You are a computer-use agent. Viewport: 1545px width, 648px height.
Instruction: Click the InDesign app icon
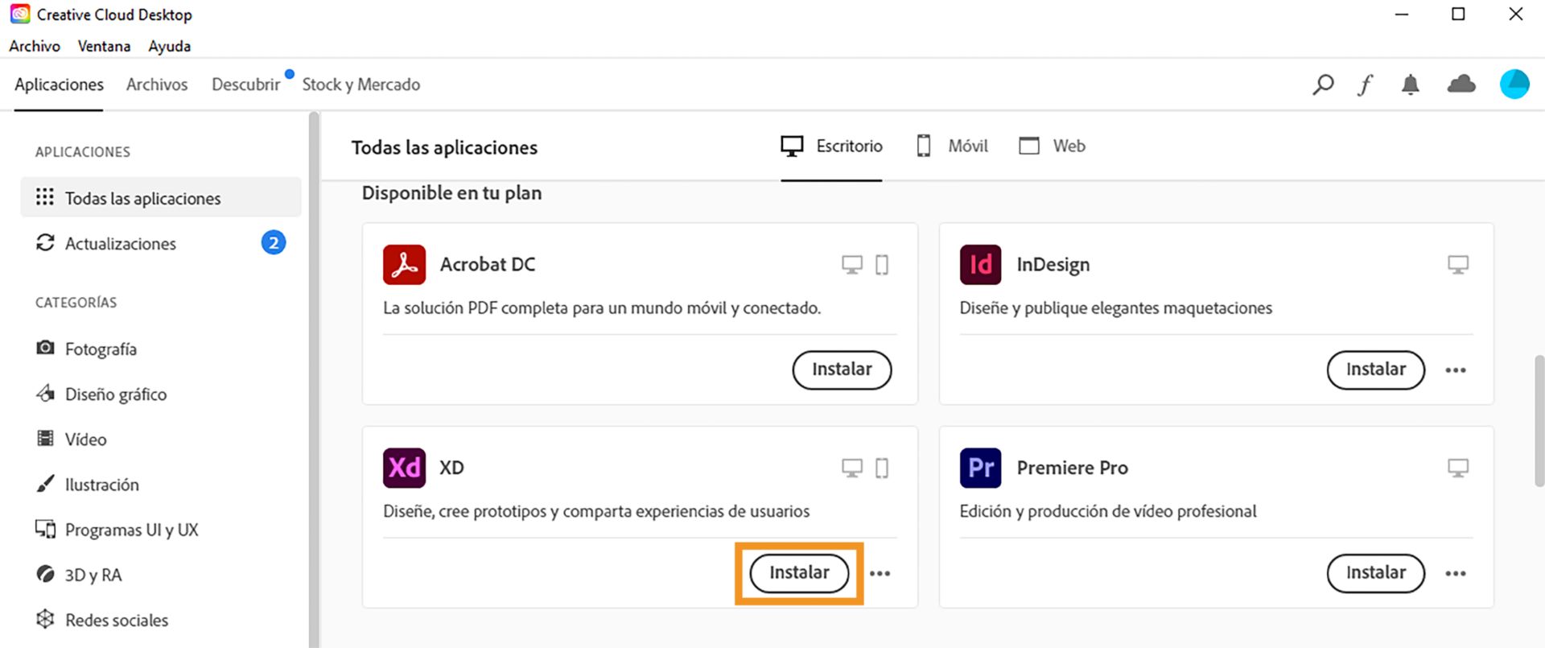click(980, 264)
